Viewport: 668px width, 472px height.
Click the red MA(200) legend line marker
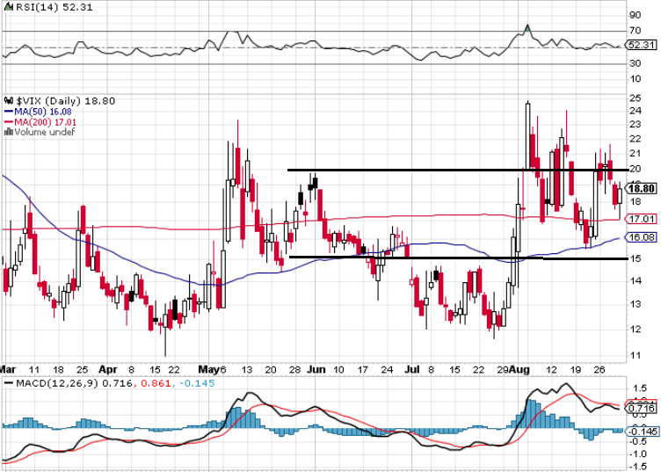(8, 123)
